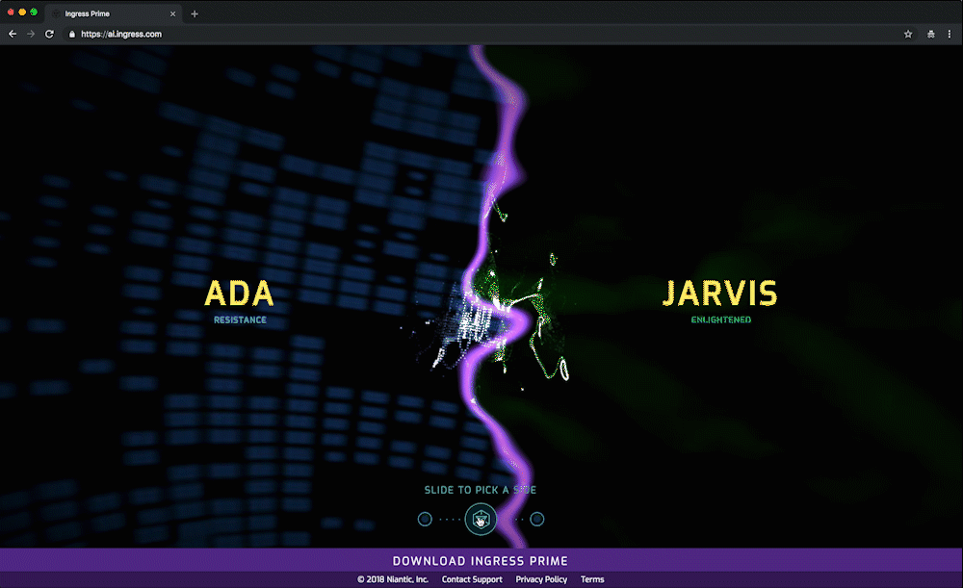Click the RESISTANCE label under ADA
The height and width of the screenshot is (588, 963).
pos(240,320)
